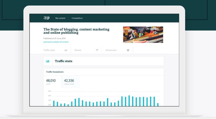
Task: Switch to the Traffic stats tab
Action: click(x=49, y=50)
